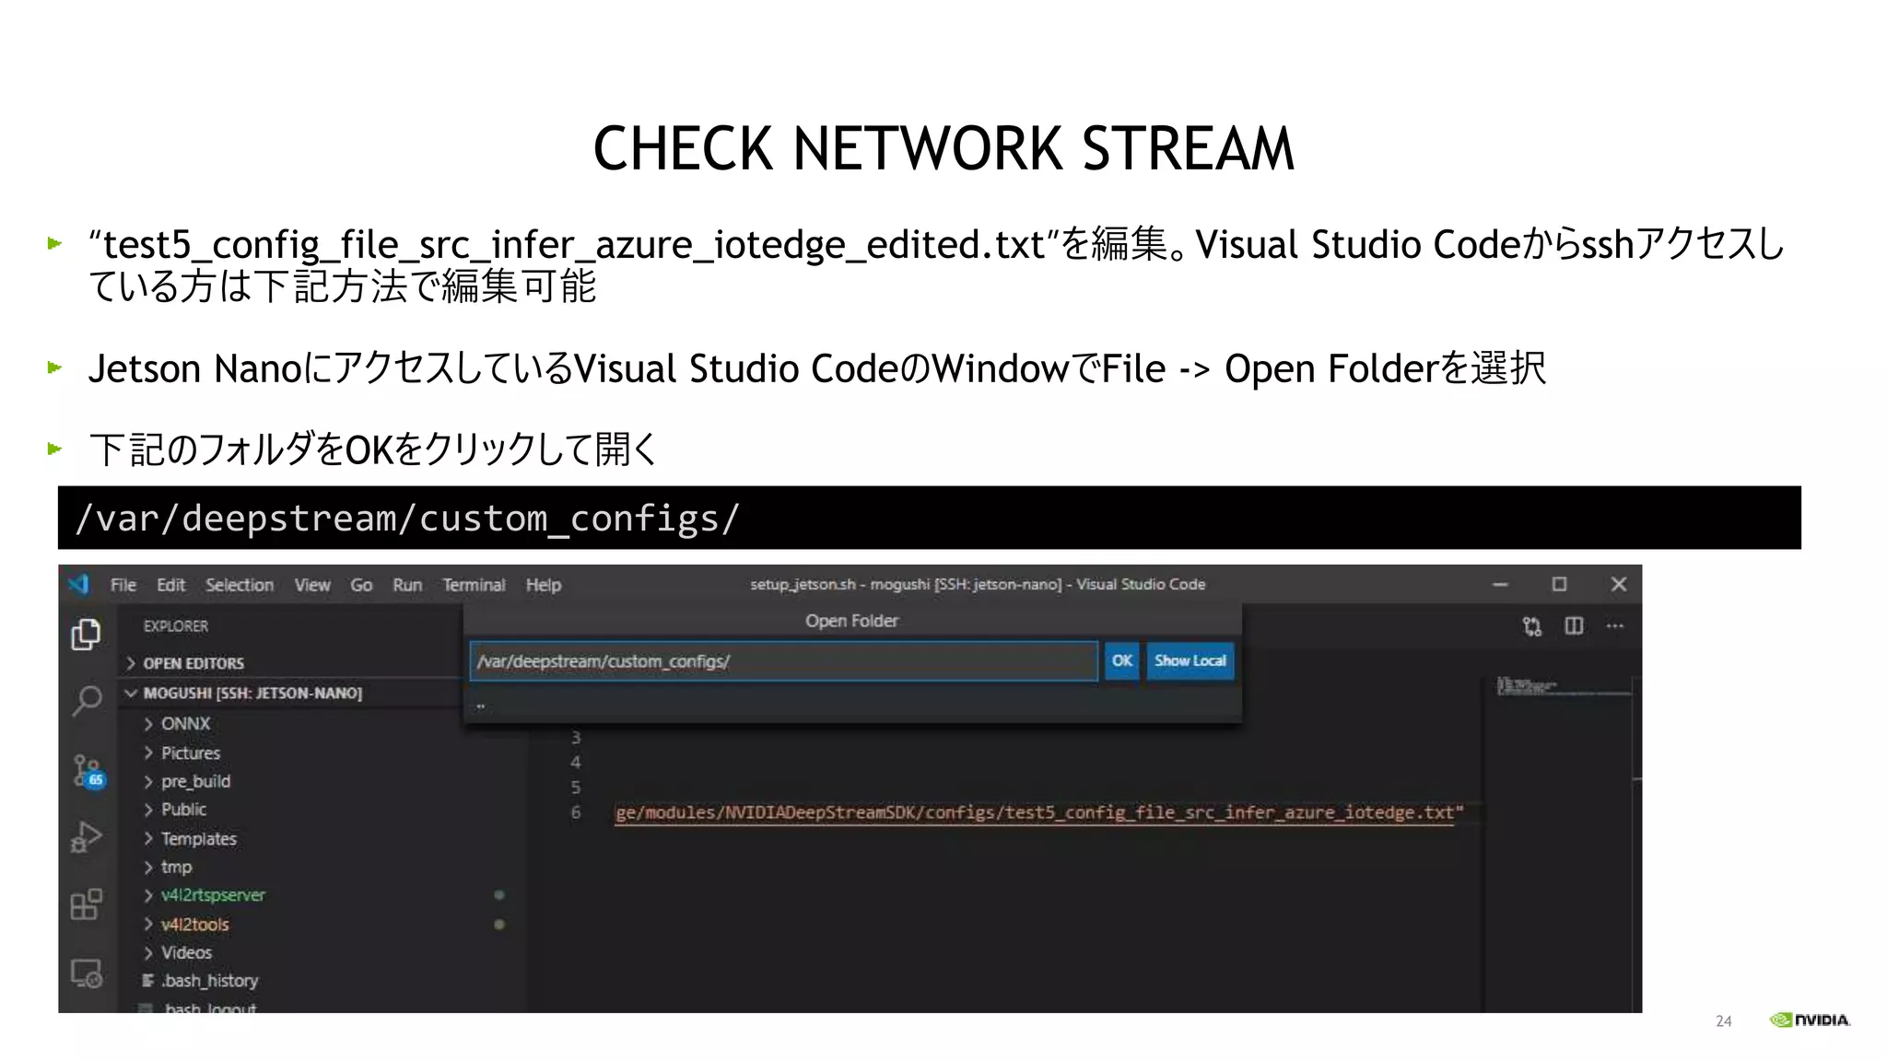Click the test5_config_file path link in editor
Image resolution: width=1887 pixels, height=1061 pixels.
(1039, 812)
